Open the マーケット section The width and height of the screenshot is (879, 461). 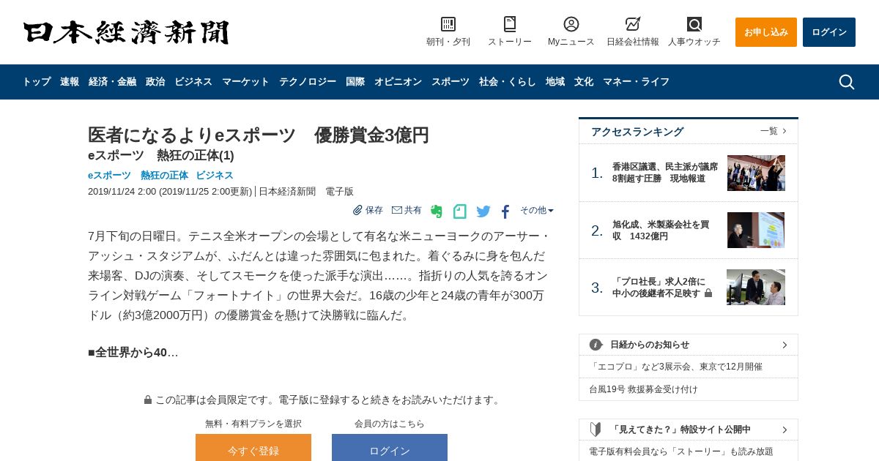coord(245,82)
